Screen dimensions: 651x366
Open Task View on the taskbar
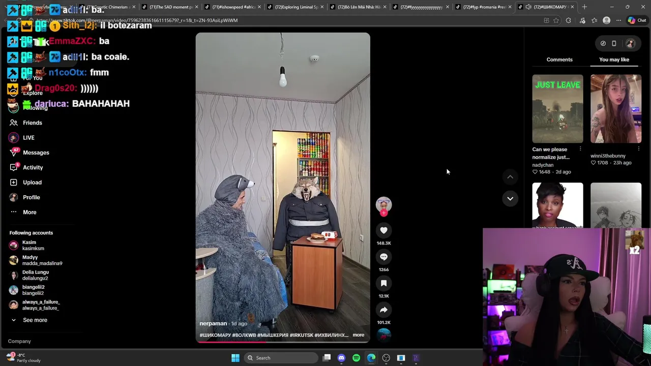pyautogui.click(x=327, y=358)
